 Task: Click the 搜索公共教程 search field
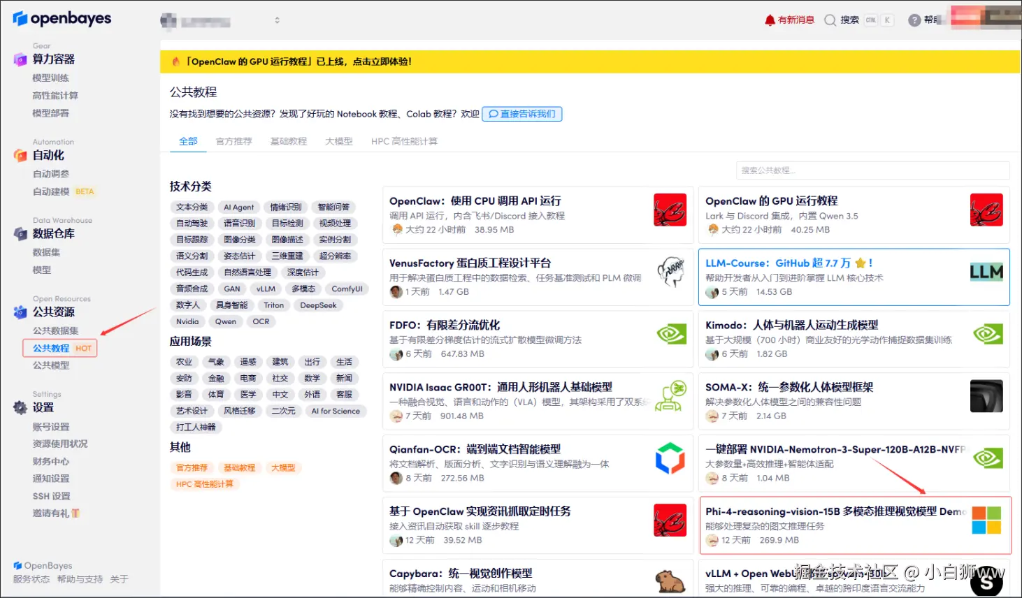point(872,170)
